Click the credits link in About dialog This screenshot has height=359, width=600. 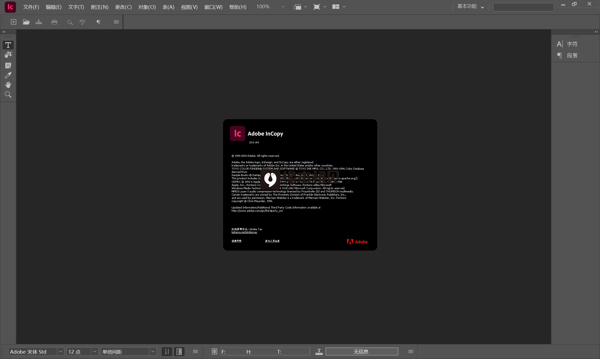(x=272, y=241)
